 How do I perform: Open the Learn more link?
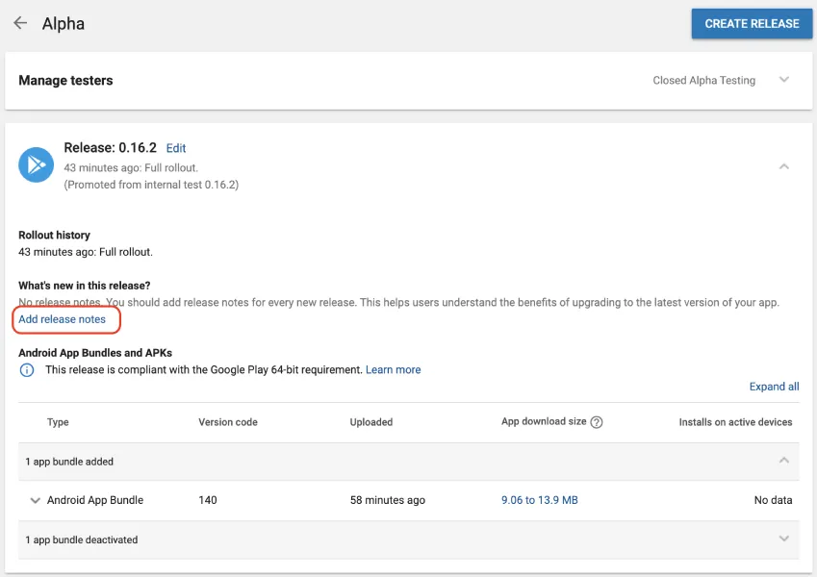tap(393, 369)
